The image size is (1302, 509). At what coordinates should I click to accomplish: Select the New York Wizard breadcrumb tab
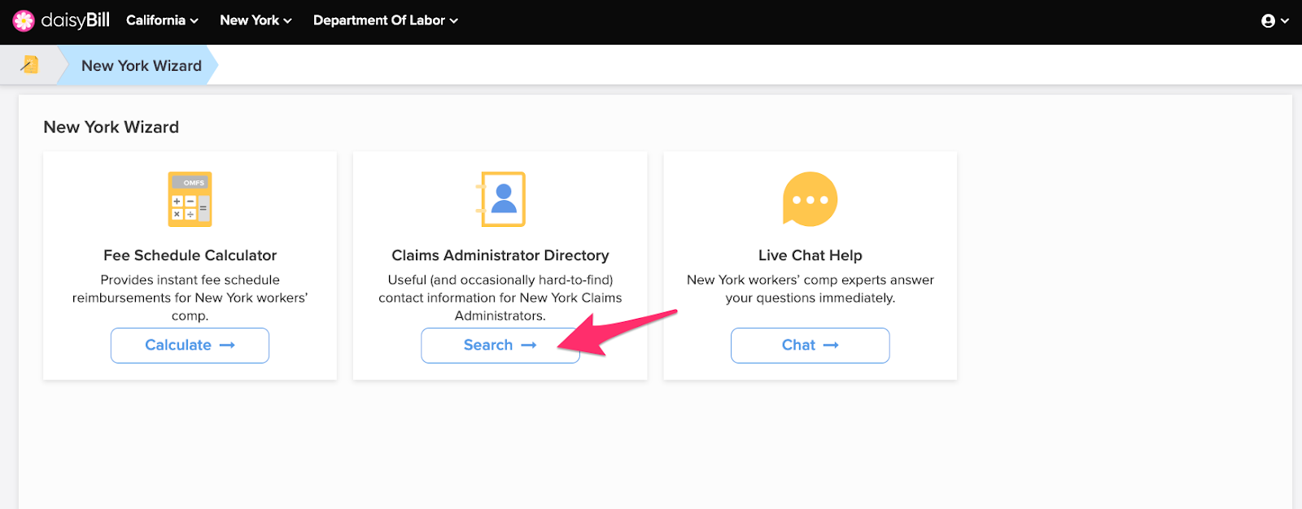(142, 66)
